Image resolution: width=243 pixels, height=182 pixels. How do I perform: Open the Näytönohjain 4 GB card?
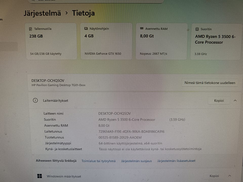tap(106, 41)
